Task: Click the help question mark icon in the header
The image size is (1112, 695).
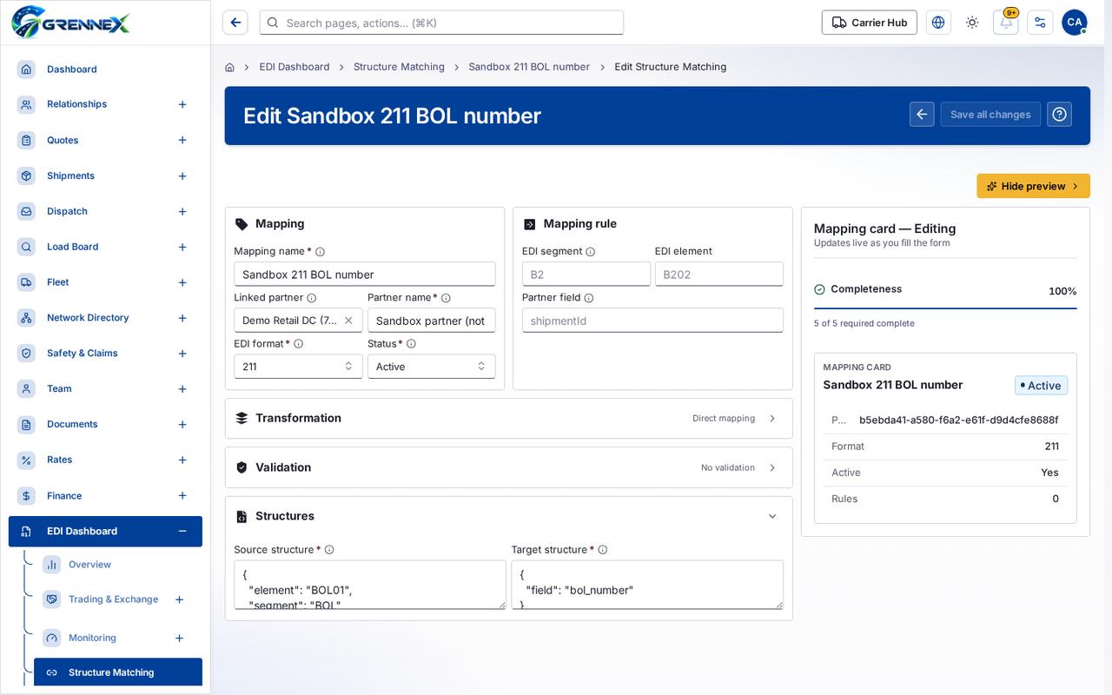Action: point(1059,114)
